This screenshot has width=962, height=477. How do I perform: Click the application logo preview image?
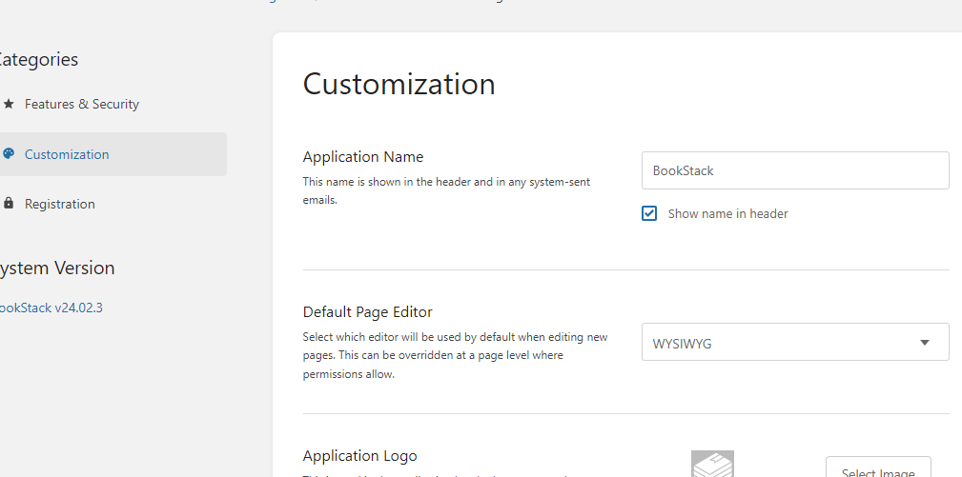[712, 464]
